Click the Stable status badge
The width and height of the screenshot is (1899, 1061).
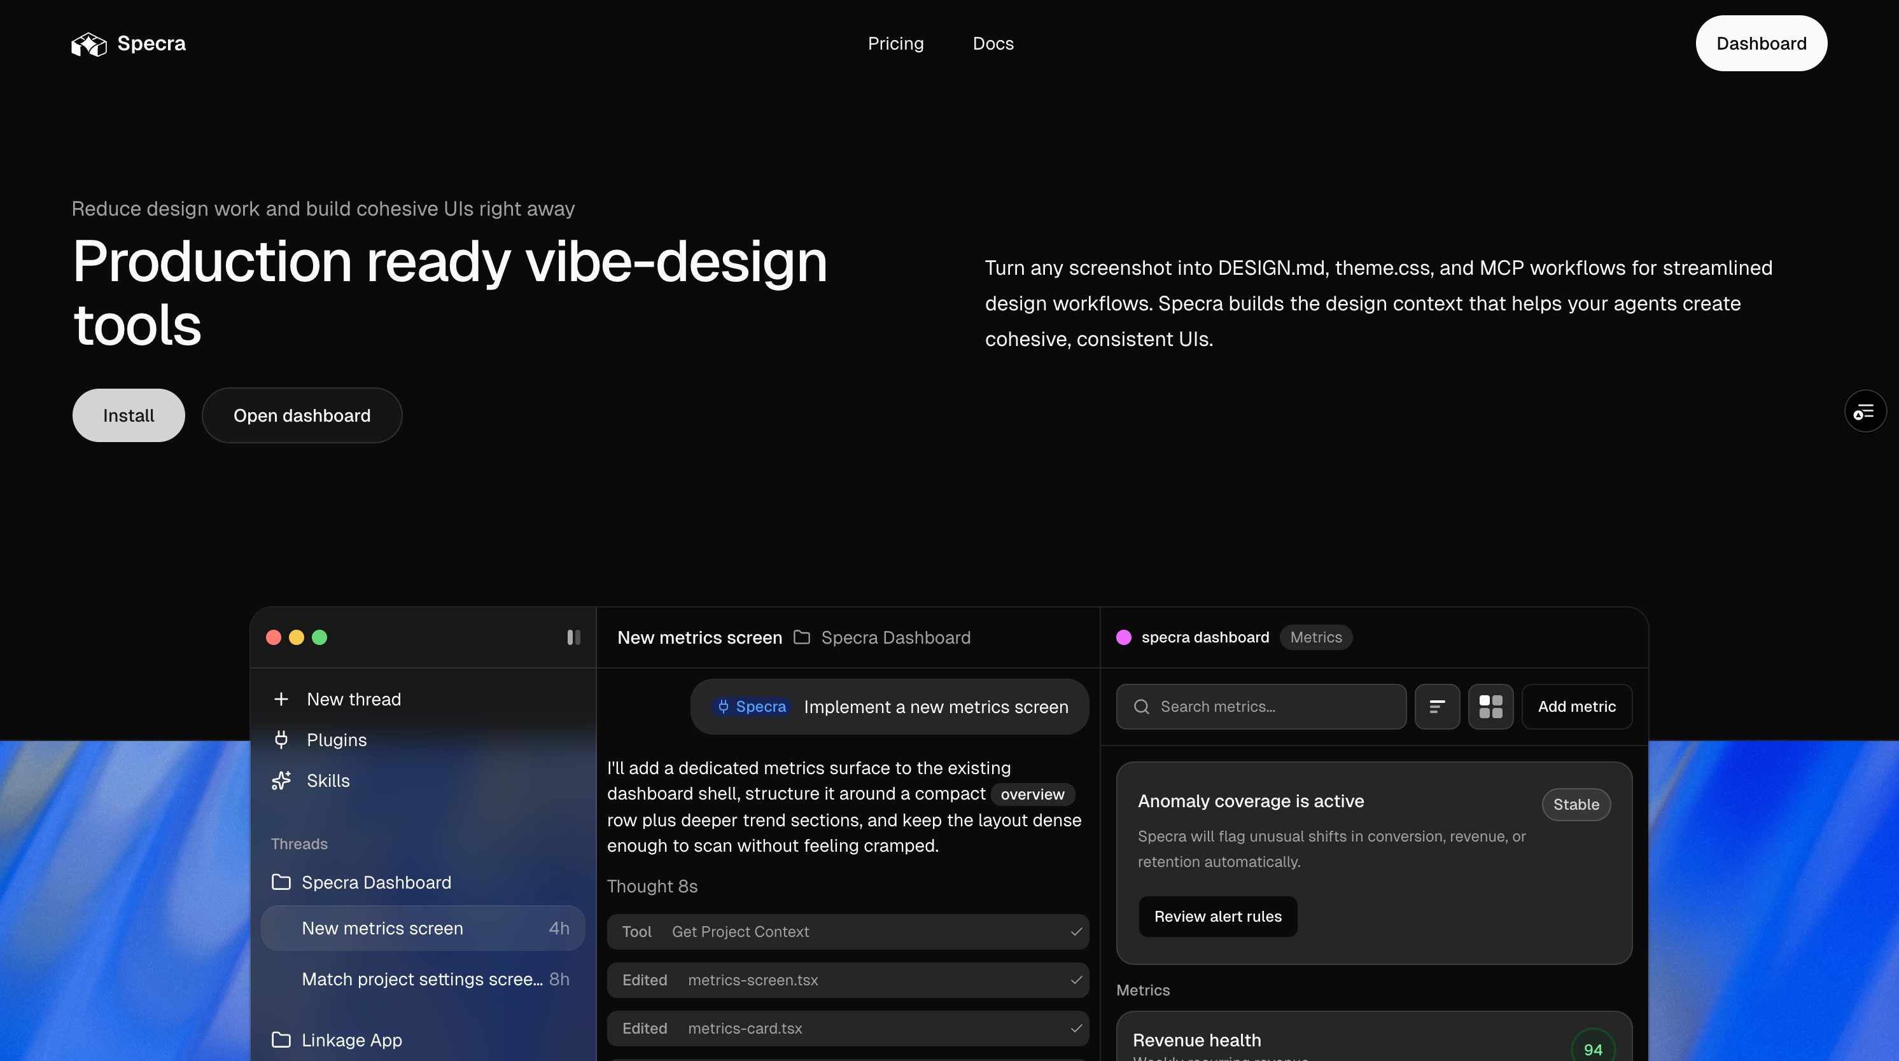1576,805
